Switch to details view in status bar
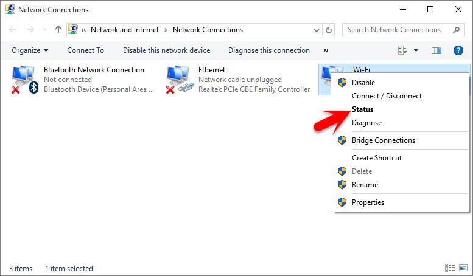 [x=450, y=267]
